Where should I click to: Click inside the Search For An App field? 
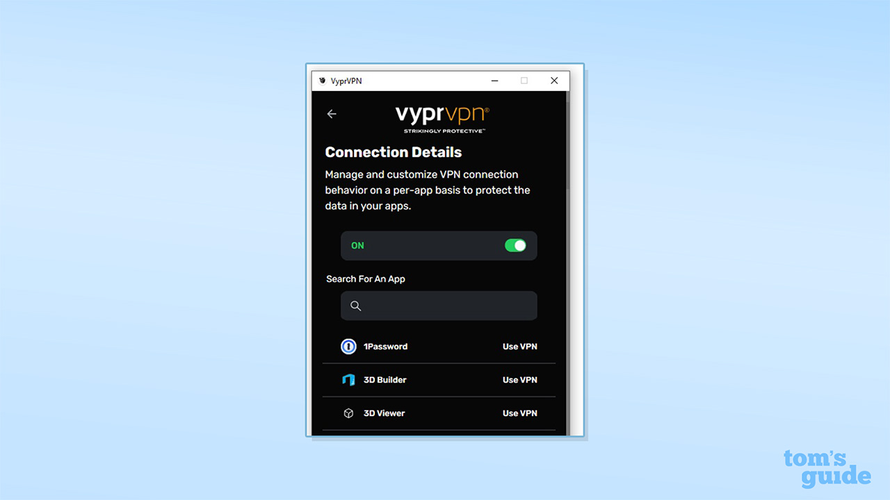[439, 306]
